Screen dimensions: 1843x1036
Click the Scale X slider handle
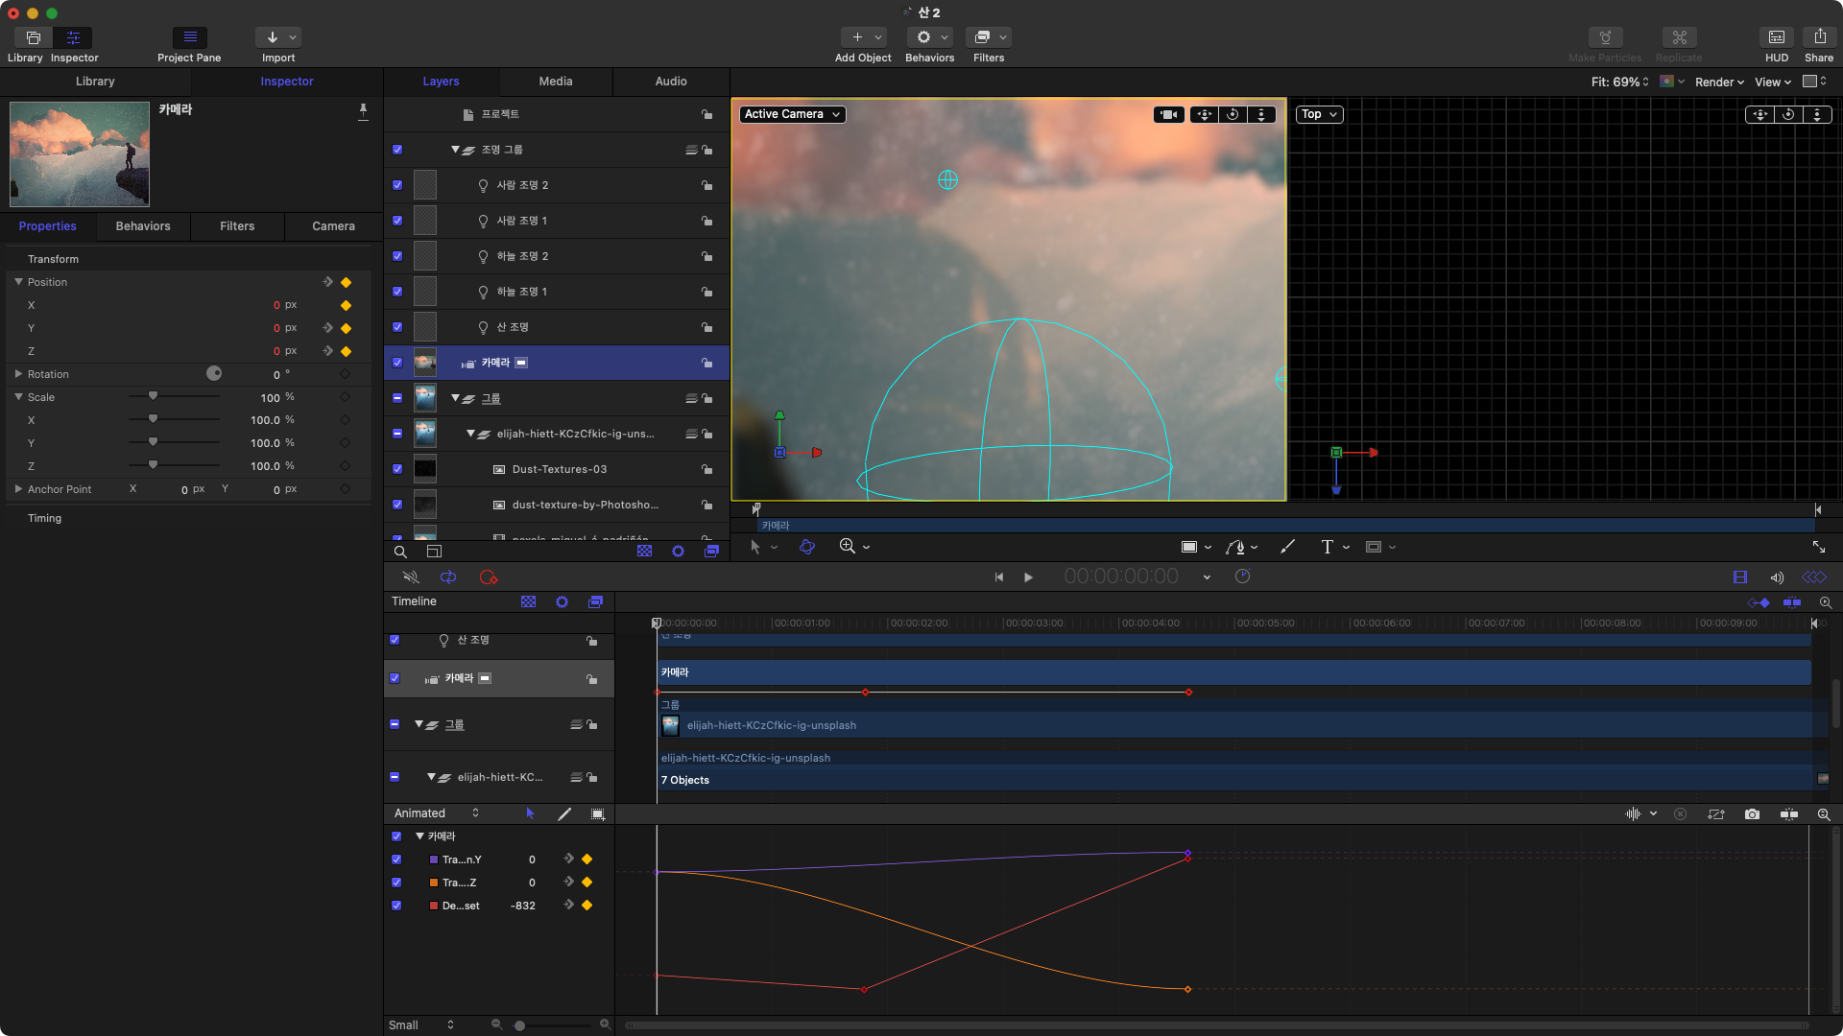153,419
